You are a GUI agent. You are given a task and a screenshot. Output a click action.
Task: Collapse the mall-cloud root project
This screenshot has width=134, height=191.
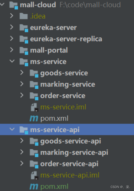tap(2, 4)
